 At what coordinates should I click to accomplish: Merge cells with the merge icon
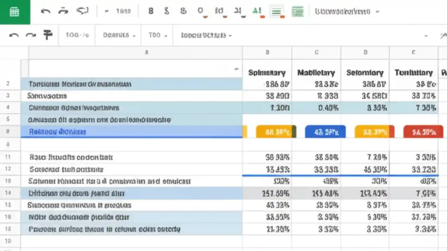point(238,11)
